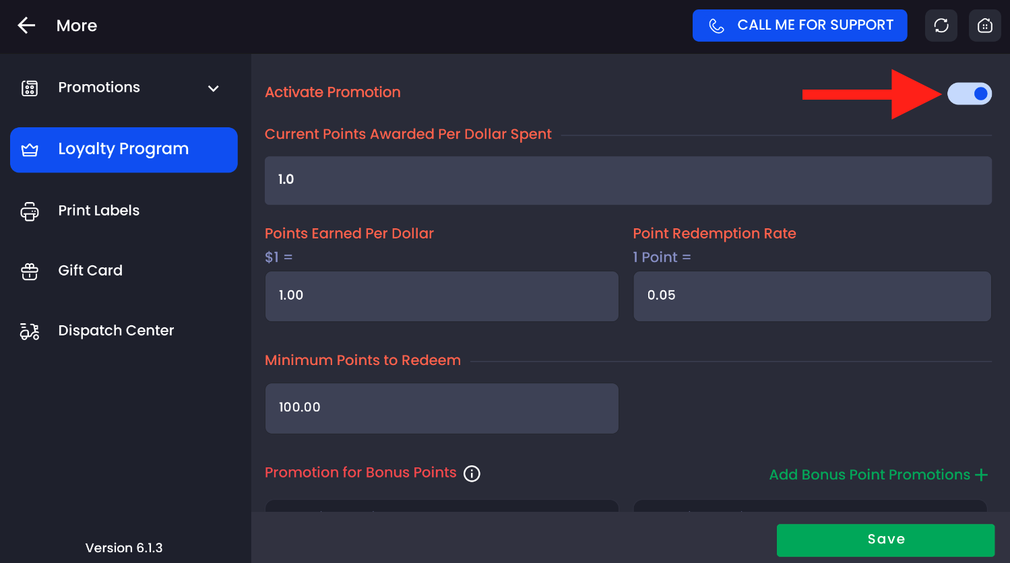Select Gift Card in the sidebar
The image size is (1010, 563).
coord(90,271)
